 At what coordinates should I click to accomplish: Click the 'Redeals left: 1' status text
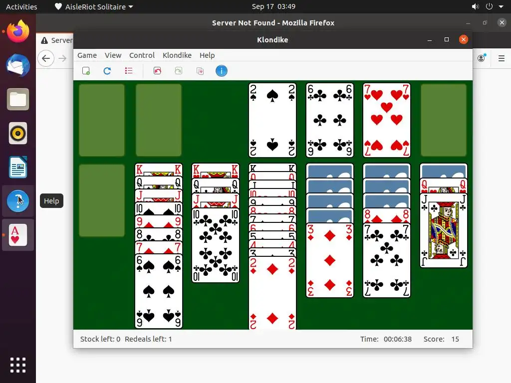[148, 339]
